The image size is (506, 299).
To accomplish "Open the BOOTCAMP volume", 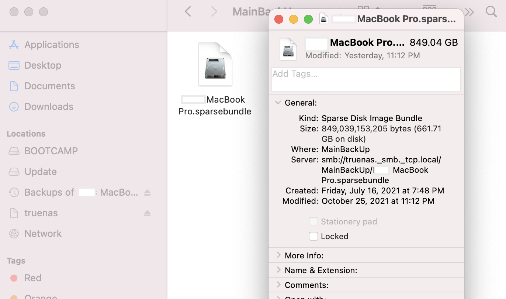I will [51, 151].
